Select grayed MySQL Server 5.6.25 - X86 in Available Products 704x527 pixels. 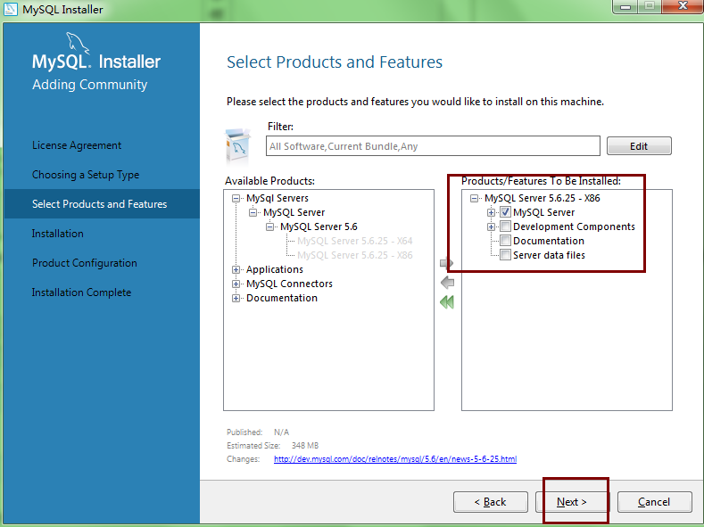pos(355,255)
